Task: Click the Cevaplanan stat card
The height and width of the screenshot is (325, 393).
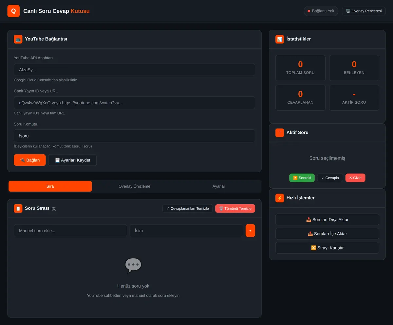Action: (300, 98)
